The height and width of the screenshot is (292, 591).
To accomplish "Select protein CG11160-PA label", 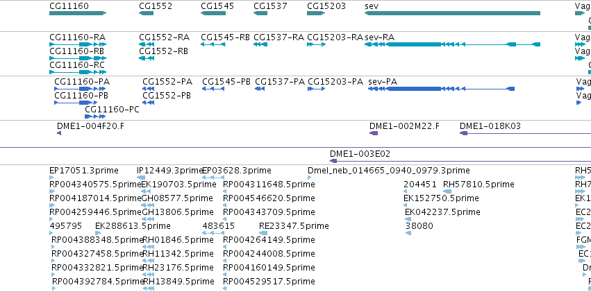I will (x=82, y=82).
